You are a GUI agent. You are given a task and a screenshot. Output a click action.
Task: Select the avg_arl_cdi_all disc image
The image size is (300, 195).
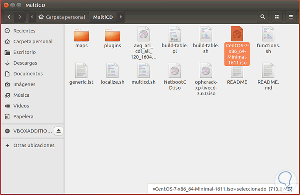[143, 43]
